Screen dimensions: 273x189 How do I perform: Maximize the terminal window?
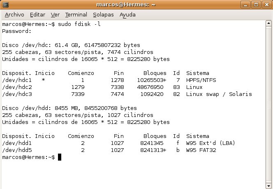(x=257, y=5)
